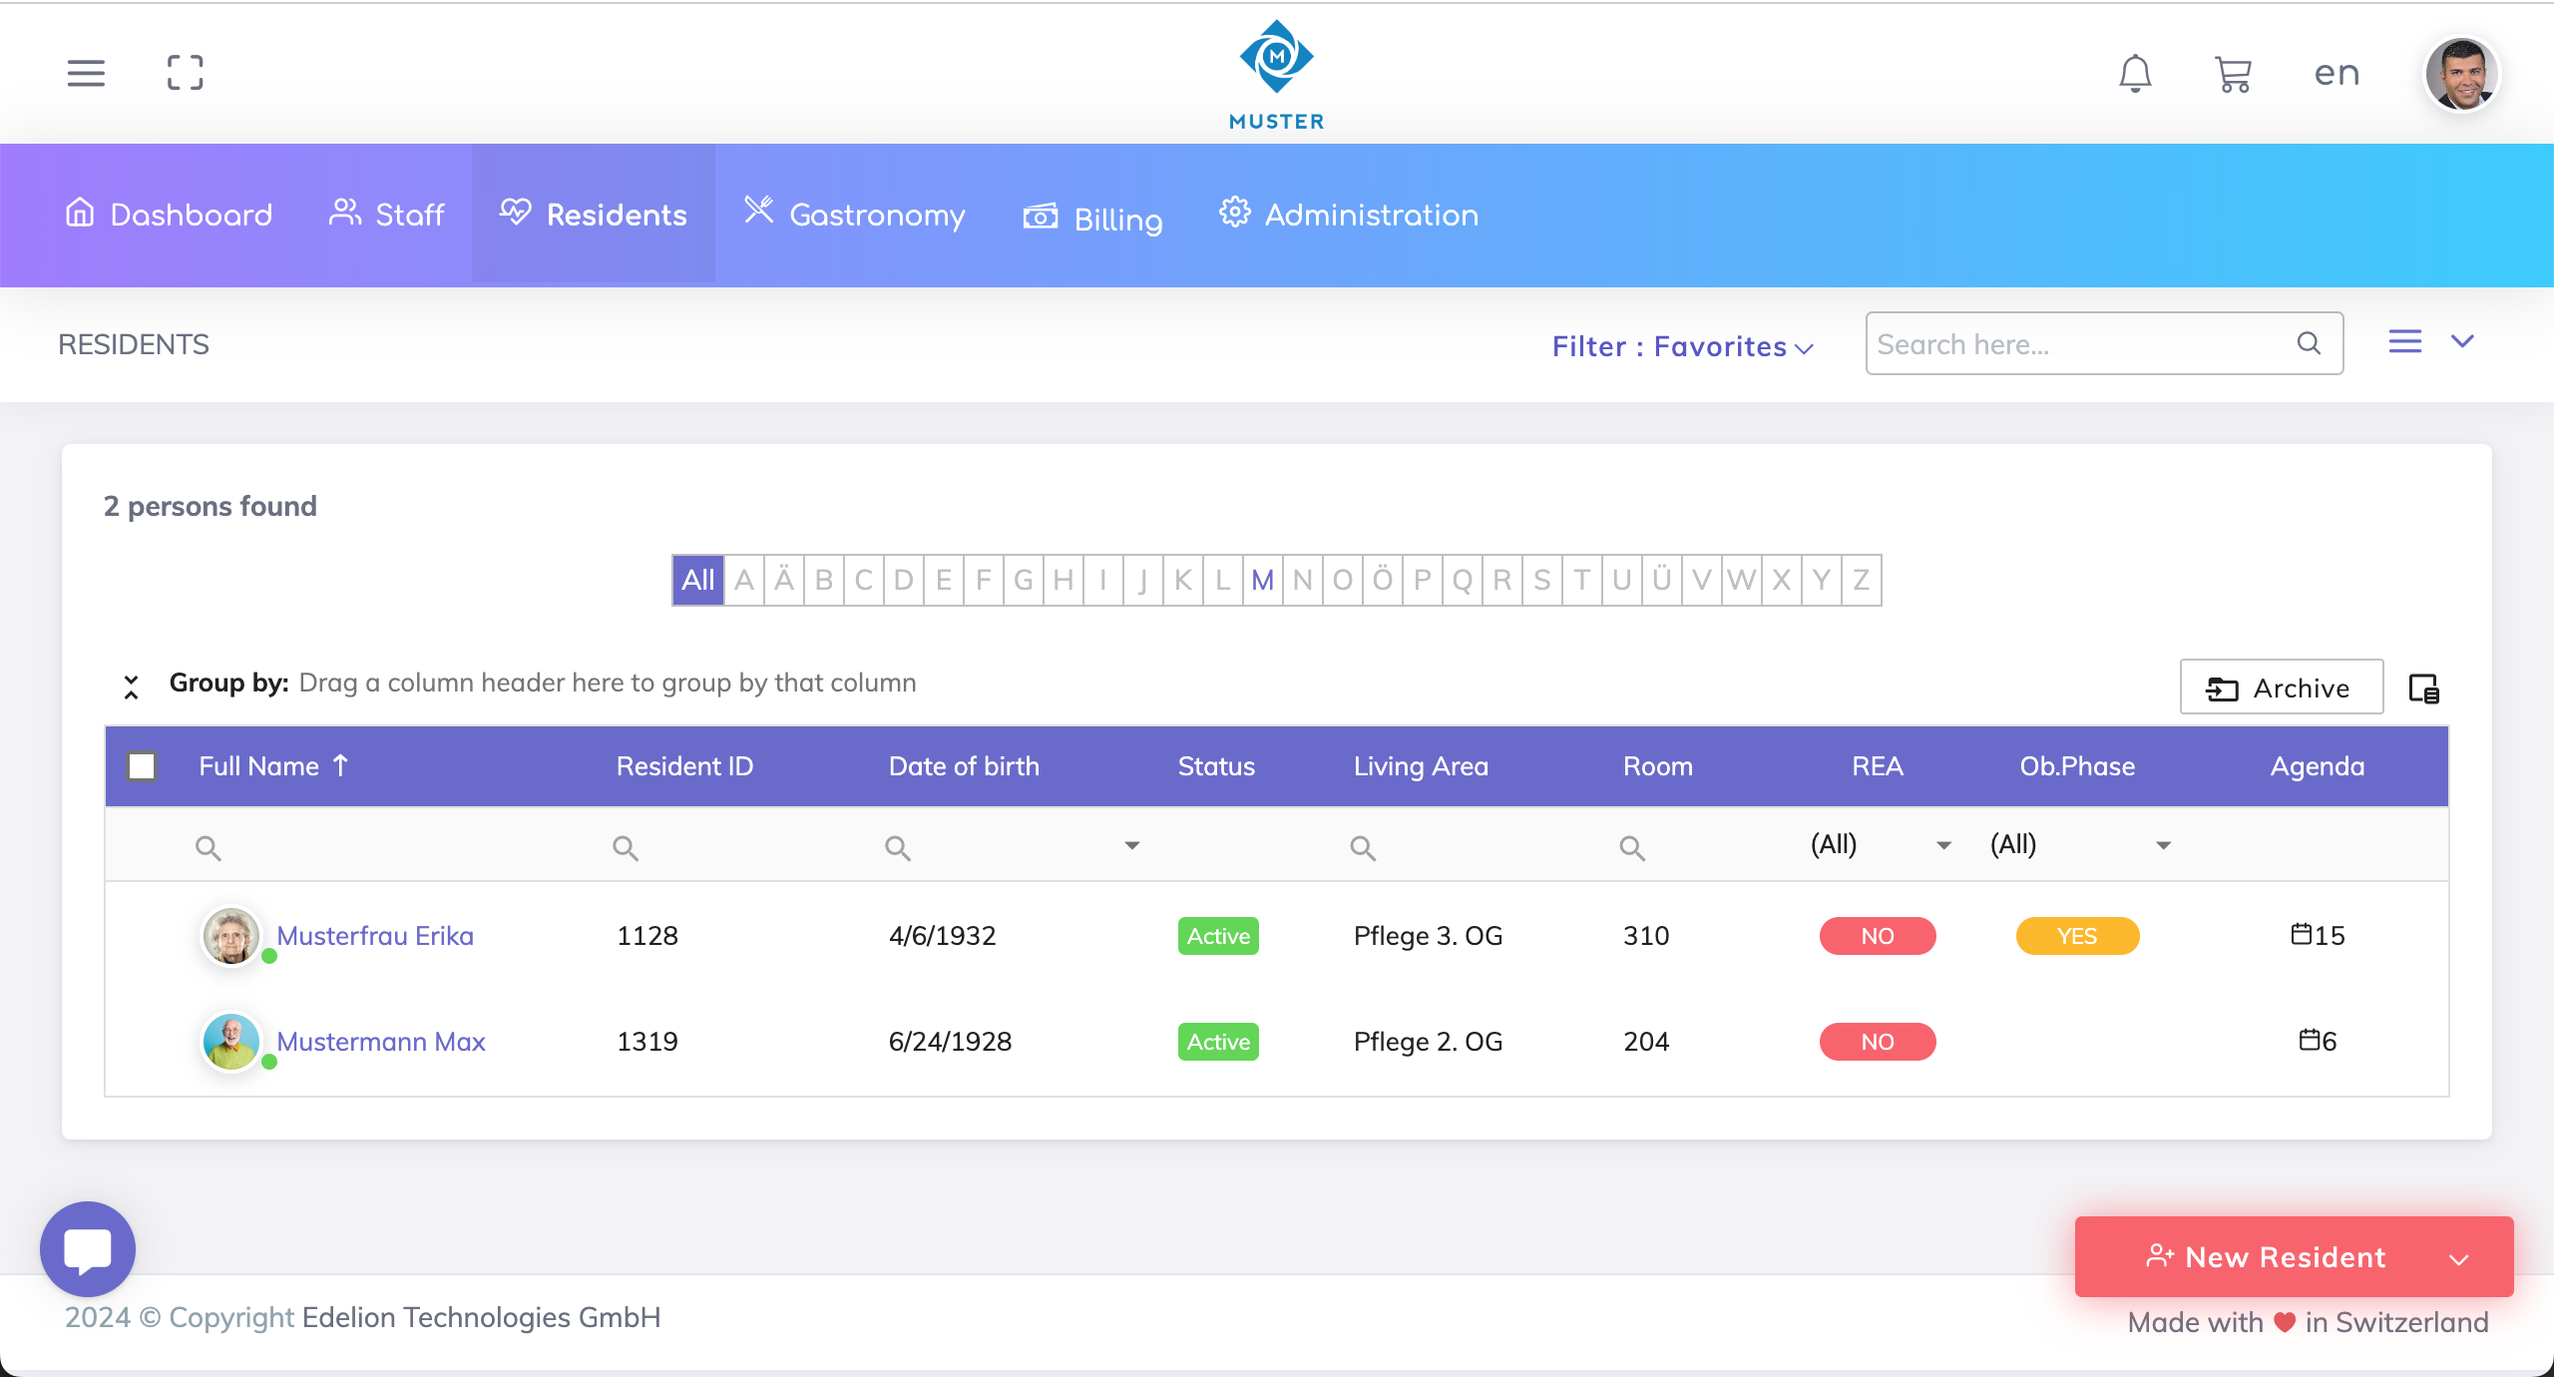
Task: Click the column chooser icon
Action: [x=2423, y=688]
